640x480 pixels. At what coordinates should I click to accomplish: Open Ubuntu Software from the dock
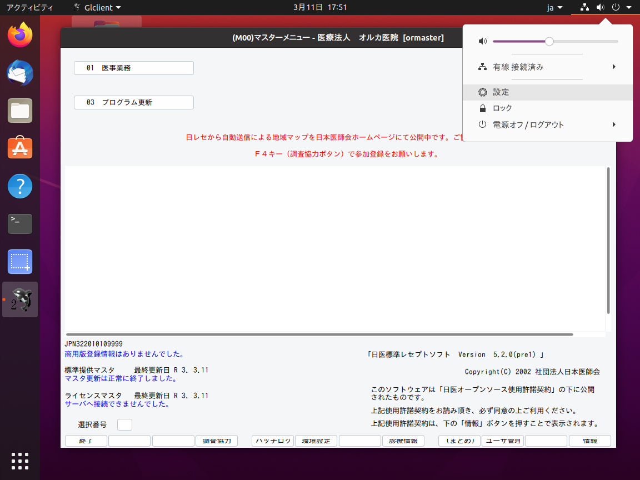(19, 148)
